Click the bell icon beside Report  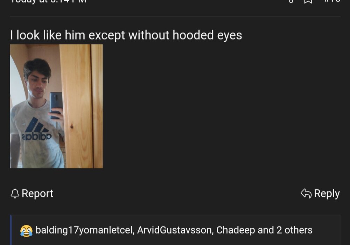[x=15, y=194]
